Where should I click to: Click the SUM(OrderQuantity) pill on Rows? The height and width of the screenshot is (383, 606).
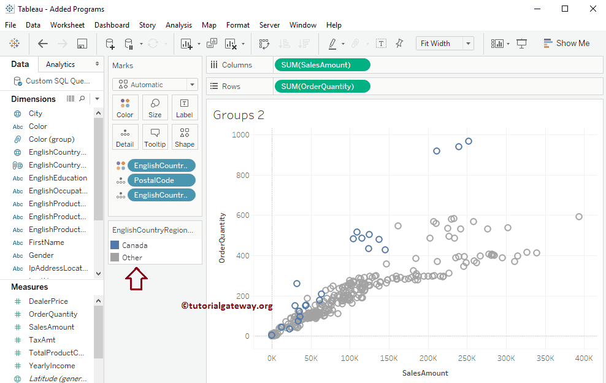coord(323,87)
